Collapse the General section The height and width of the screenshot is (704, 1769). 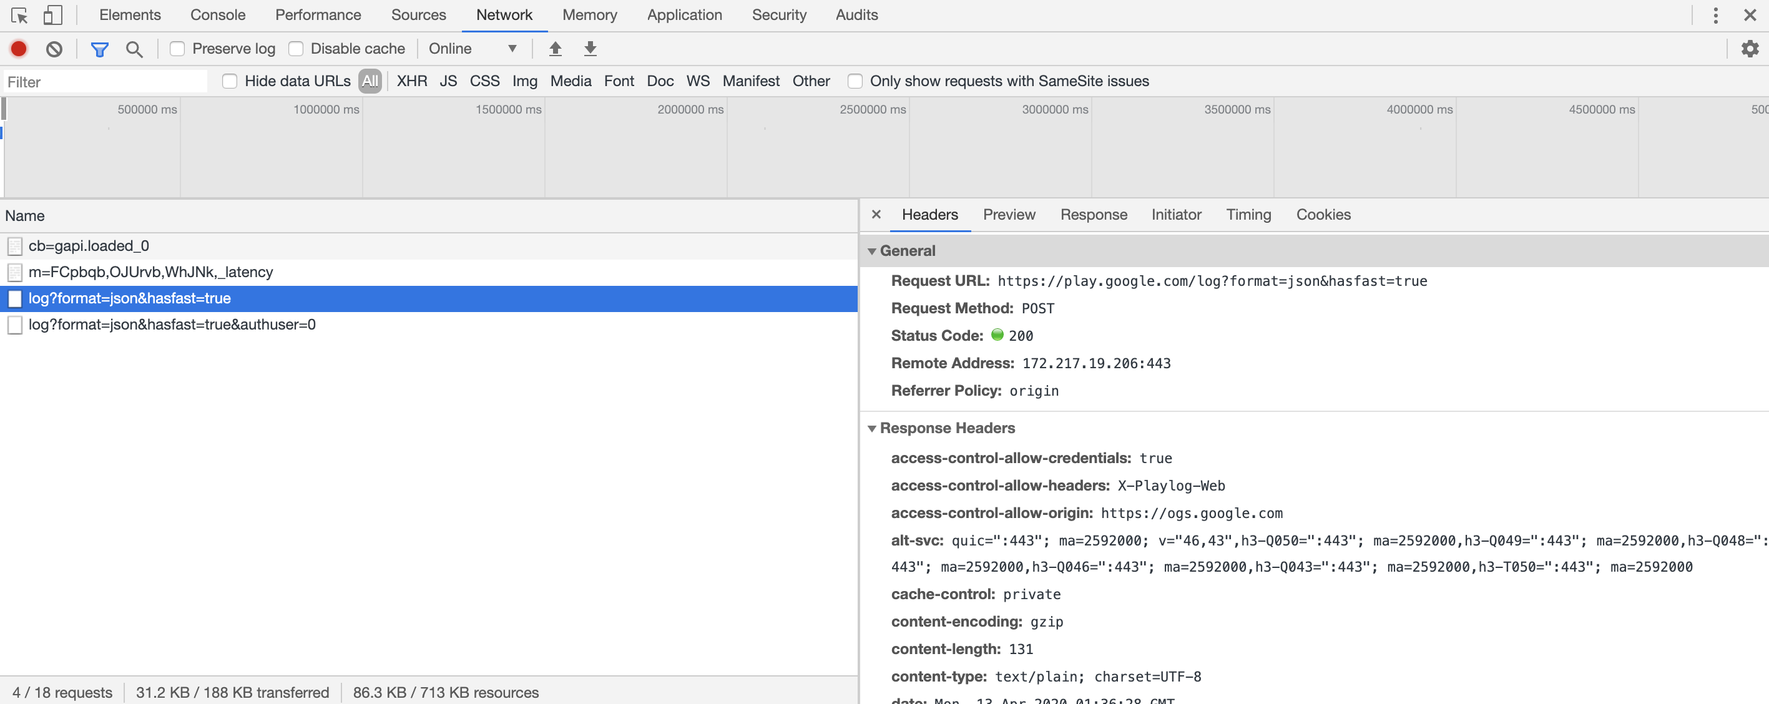(x=871, y=252)
